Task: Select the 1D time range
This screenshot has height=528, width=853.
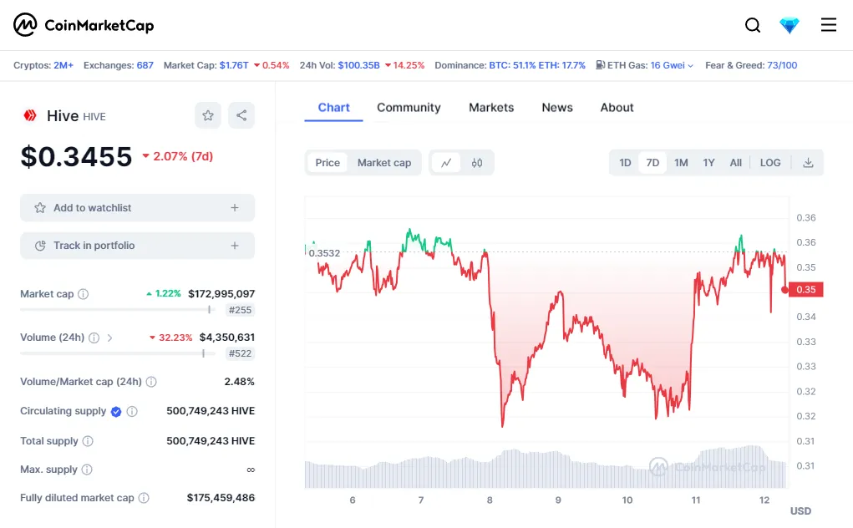Action: pos(625,163)
